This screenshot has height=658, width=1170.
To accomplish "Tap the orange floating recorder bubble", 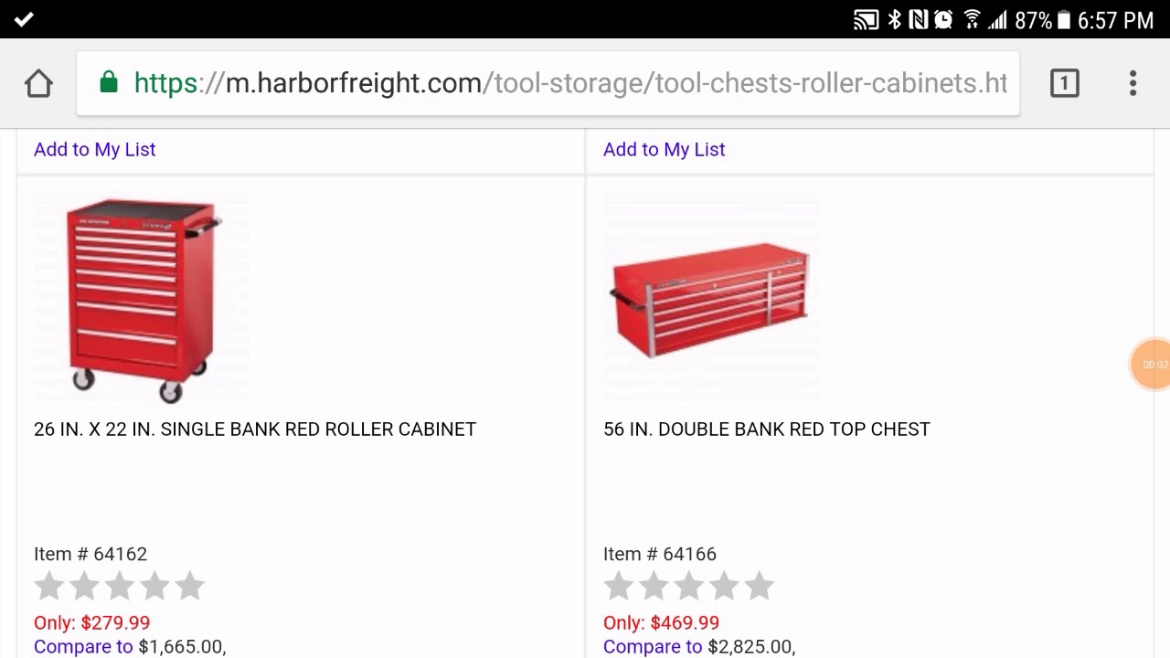I will tap(1153, 365).
